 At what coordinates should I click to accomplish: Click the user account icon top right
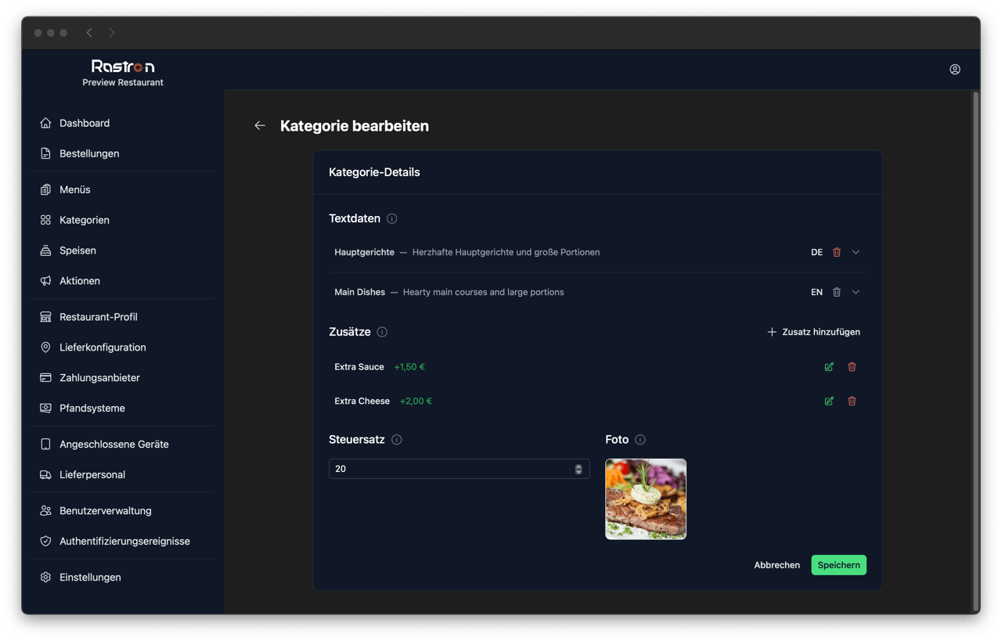955,69
